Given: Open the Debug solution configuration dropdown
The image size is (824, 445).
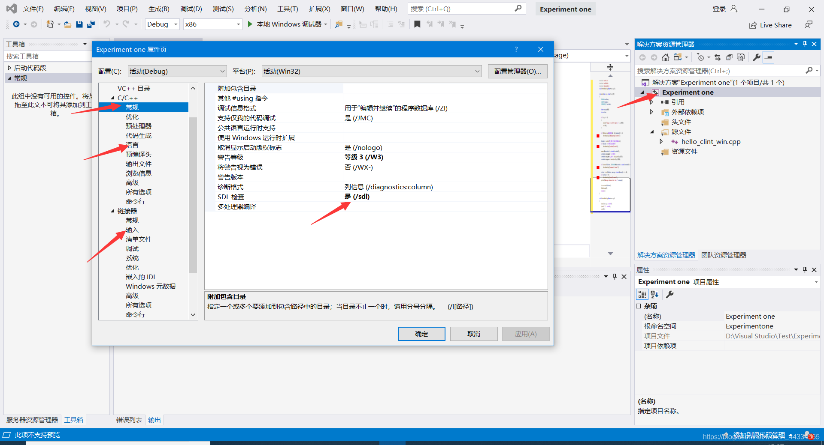Looking at the screenshot, I should point(162,24).
